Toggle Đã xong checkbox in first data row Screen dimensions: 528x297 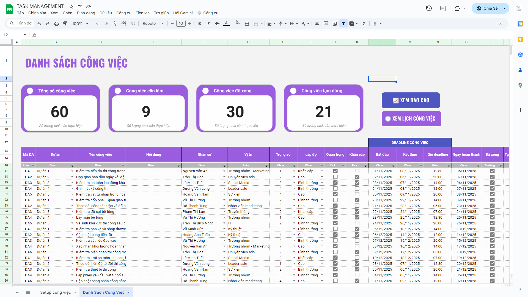[492, 171]
